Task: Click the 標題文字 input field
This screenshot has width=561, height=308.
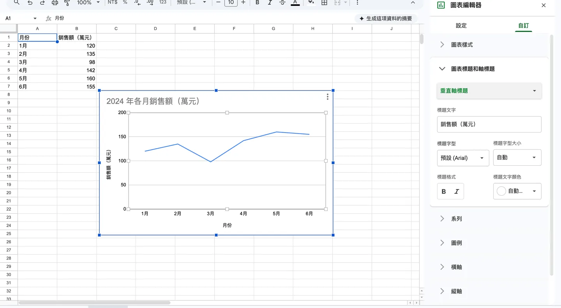Action: [x=489, y=124]
